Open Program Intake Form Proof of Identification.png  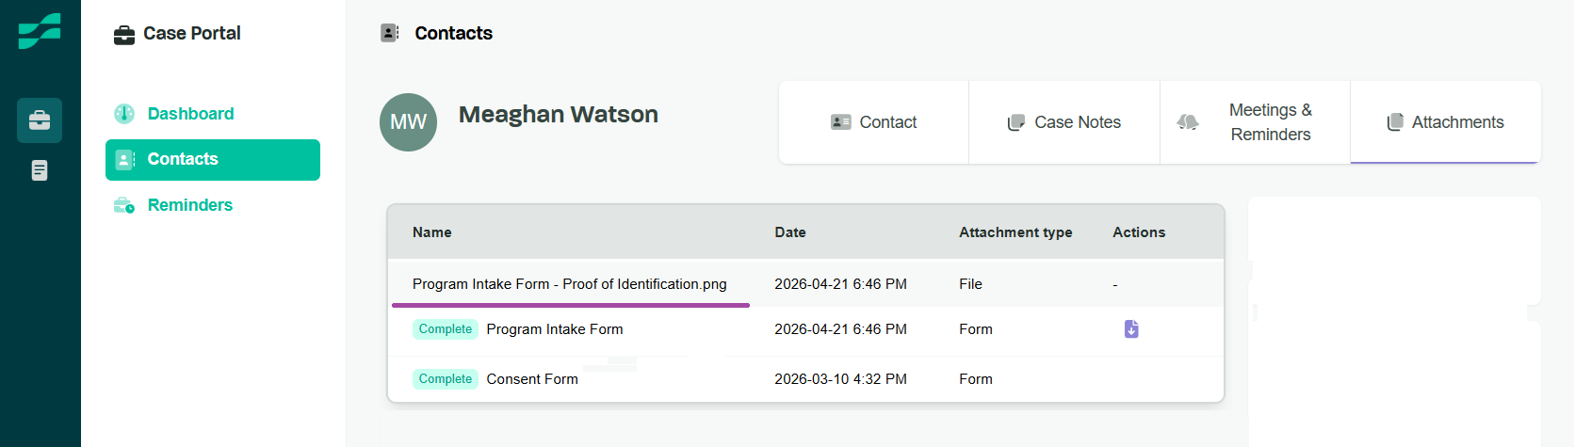coord(569,284)
